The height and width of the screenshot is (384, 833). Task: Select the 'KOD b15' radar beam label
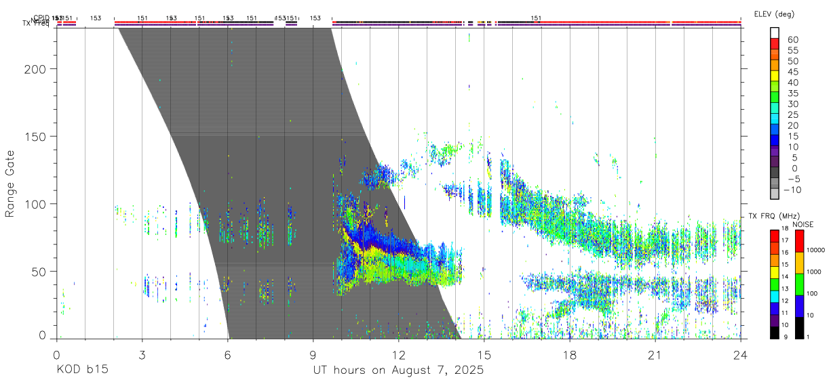tap(82, 370)
